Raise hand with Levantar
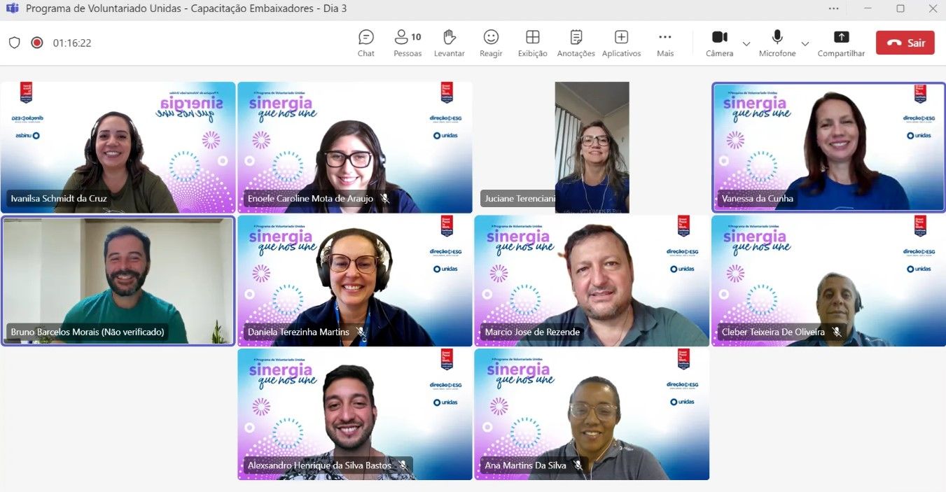This screenshot has width=946, height=492. coord(450,43)
